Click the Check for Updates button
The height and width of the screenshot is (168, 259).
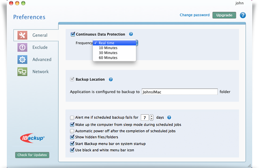pyautogui.click(x=32, y=155)
